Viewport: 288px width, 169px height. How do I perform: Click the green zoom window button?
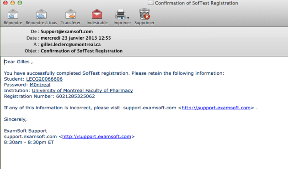20,3
